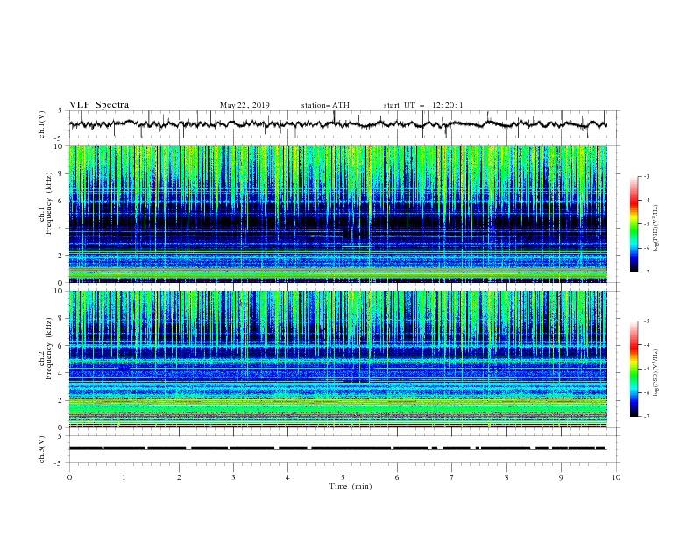Click the "VLF Spectra" plot title
The height and width of the screenshot is (536, 694).
point(99,105)
